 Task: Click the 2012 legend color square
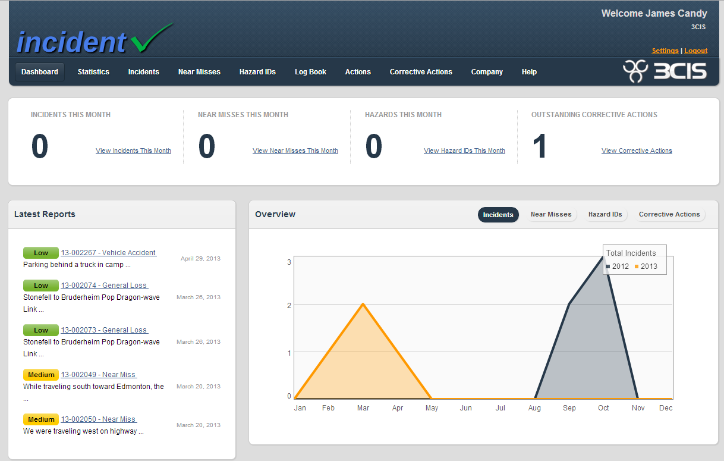coord(608,266)
